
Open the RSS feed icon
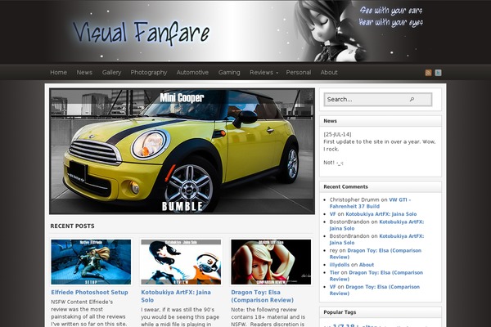pos(428,73)
